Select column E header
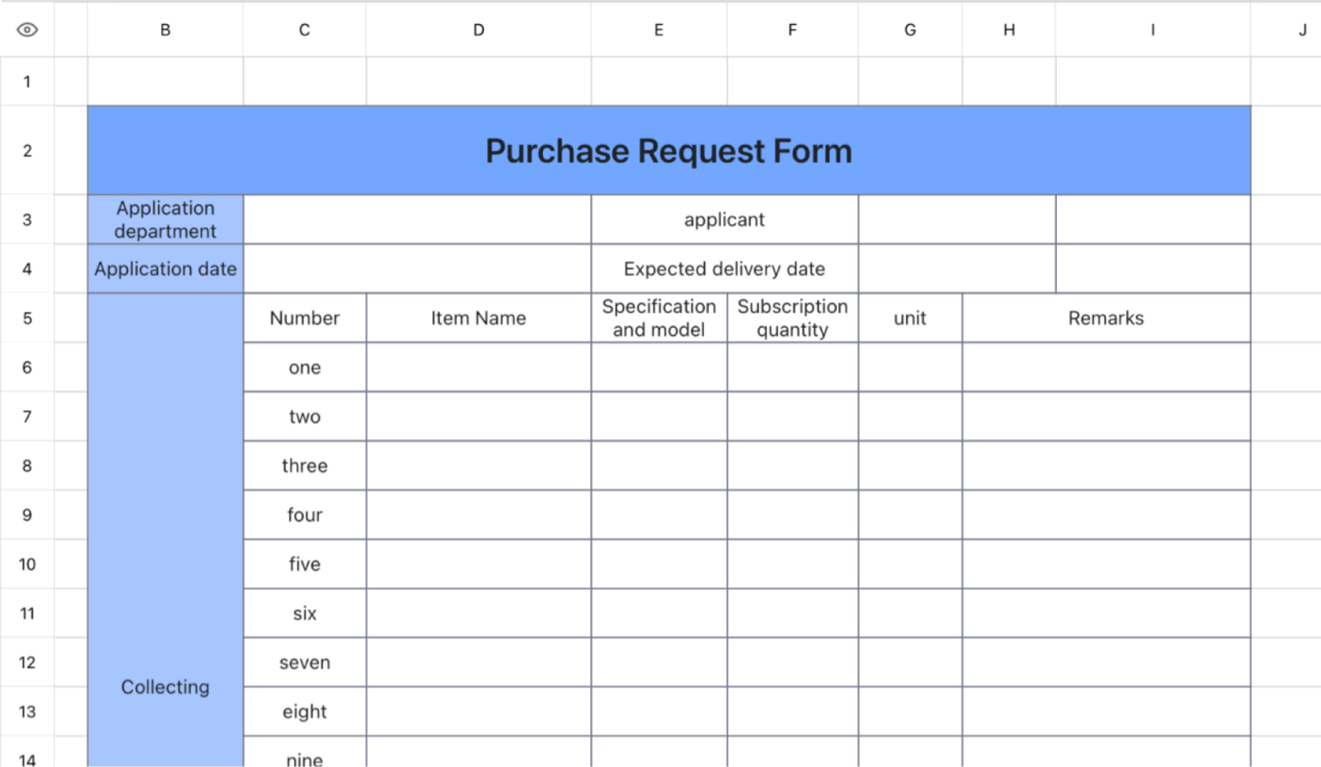The image size is (1321, 767). (x=659, y=30)
